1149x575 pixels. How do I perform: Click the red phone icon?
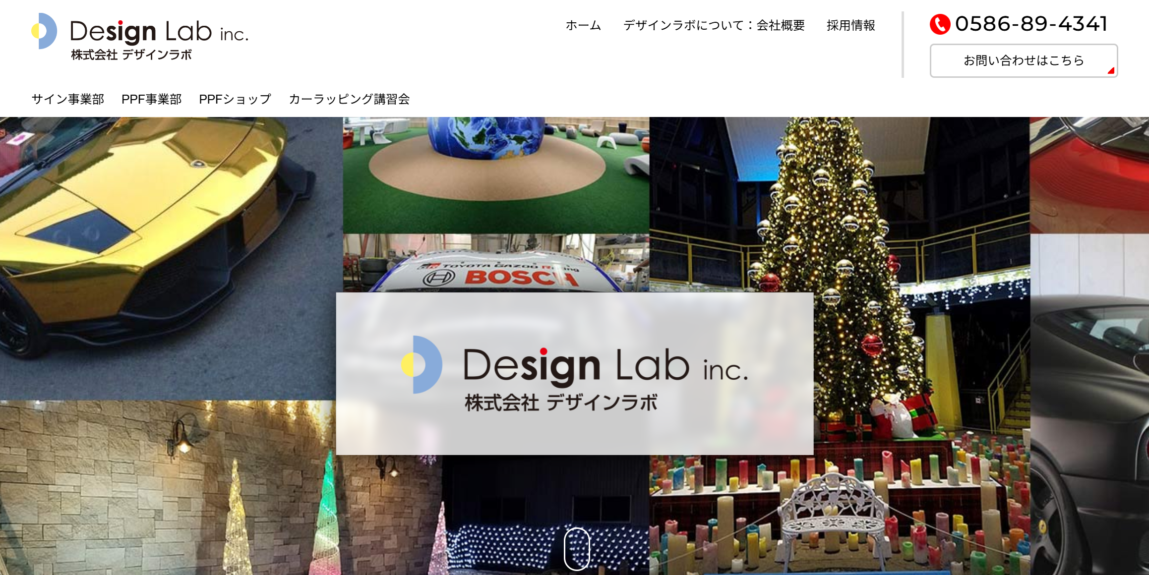940,24
